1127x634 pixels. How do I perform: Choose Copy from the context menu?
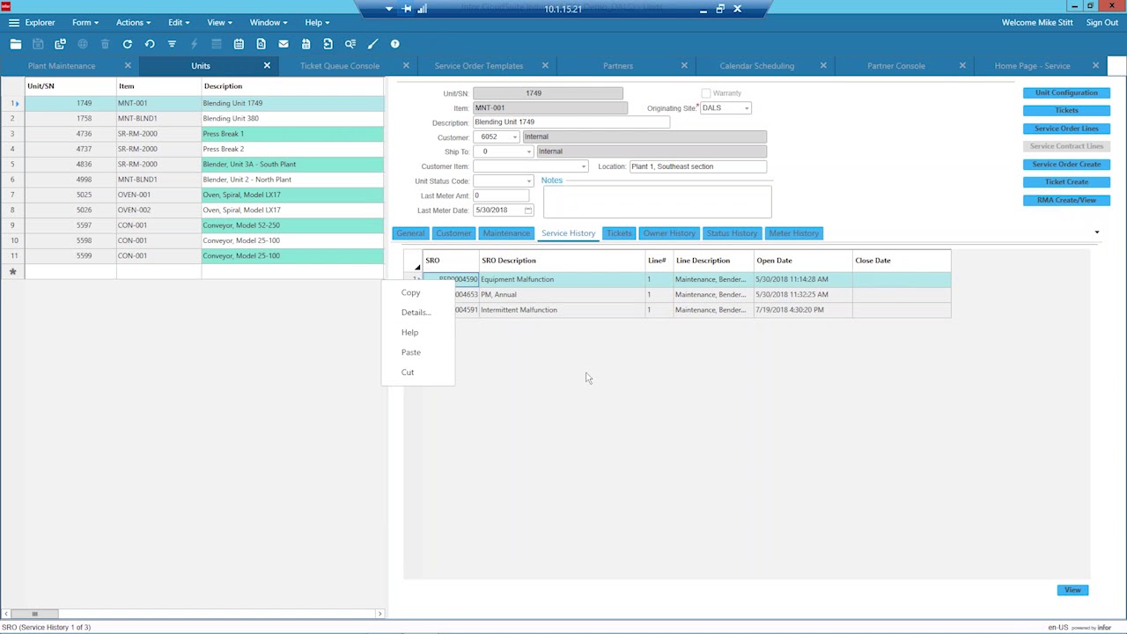(x=411, y=292)
